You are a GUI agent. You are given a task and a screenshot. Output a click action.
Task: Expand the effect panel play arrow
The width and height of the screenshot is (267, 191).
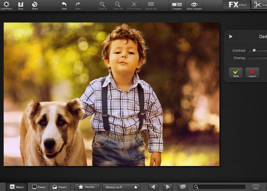point(231,36)
